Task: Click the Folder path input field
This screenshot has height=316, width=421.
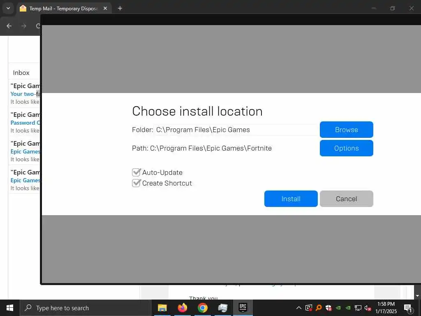Action: click(x=236, y=130)
